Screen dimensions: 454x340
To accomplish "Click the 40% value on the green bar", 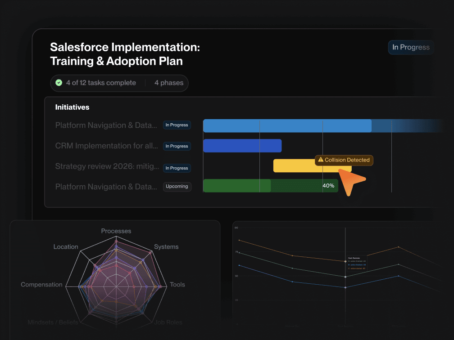I will [x=328, y=186].
